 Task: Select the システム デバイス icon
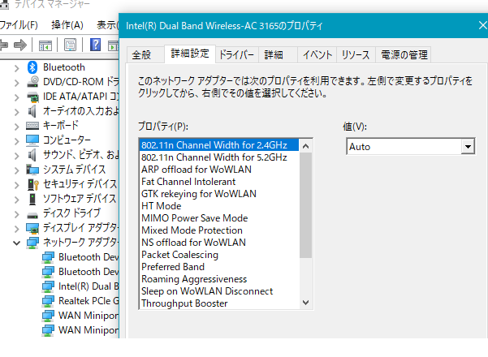point(32,170)
